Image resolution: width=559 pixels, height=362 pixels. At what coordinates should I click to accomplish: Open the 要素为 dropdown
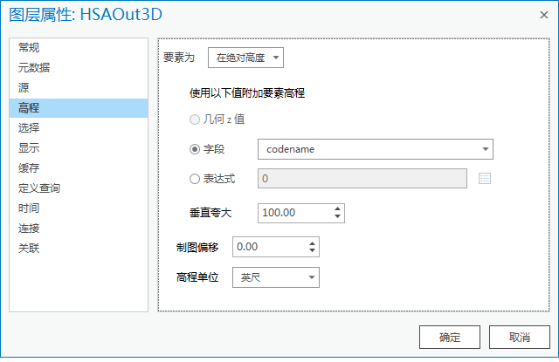pyautogui.click(x=246, y=58)
